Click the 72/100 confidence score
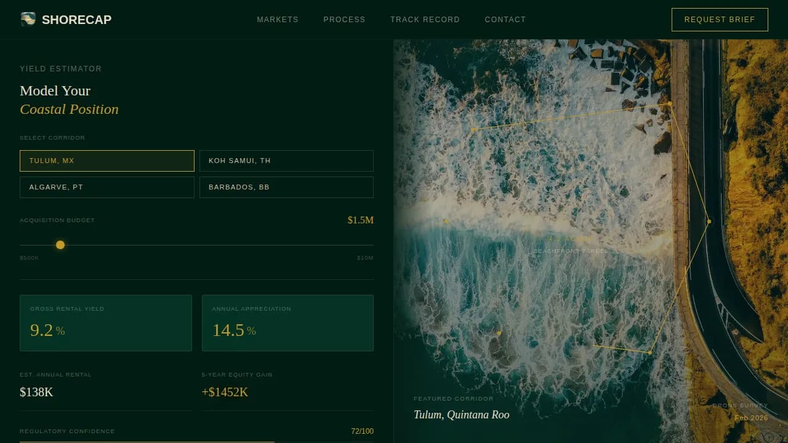This screenshot has width=788, height=443. coord(363,431)
